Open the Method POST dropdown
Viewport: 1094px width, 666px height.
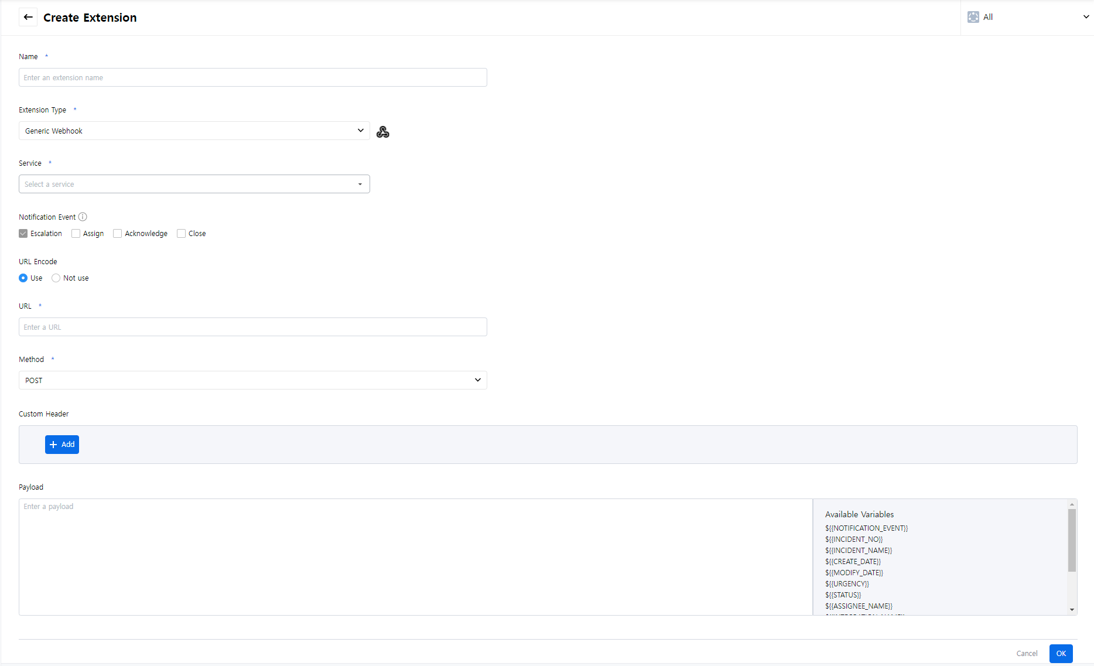252,380
